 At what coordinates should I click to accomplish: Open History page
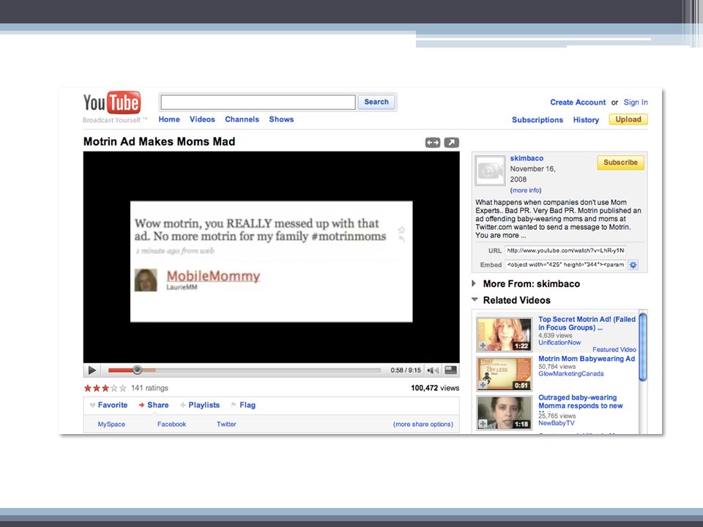586,119
